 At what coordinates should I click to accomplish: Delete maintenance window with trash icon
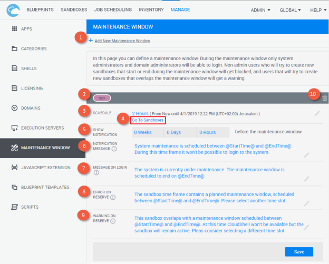click(x=324, y=97)
